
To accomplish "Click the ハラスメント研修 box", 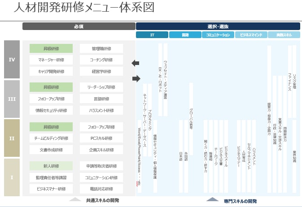I will (101, 110).
